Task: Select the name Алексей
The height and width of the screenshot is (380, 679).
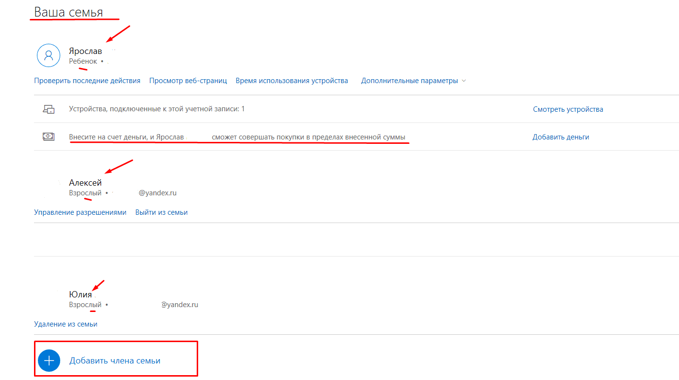Action: tap(85, 183)
